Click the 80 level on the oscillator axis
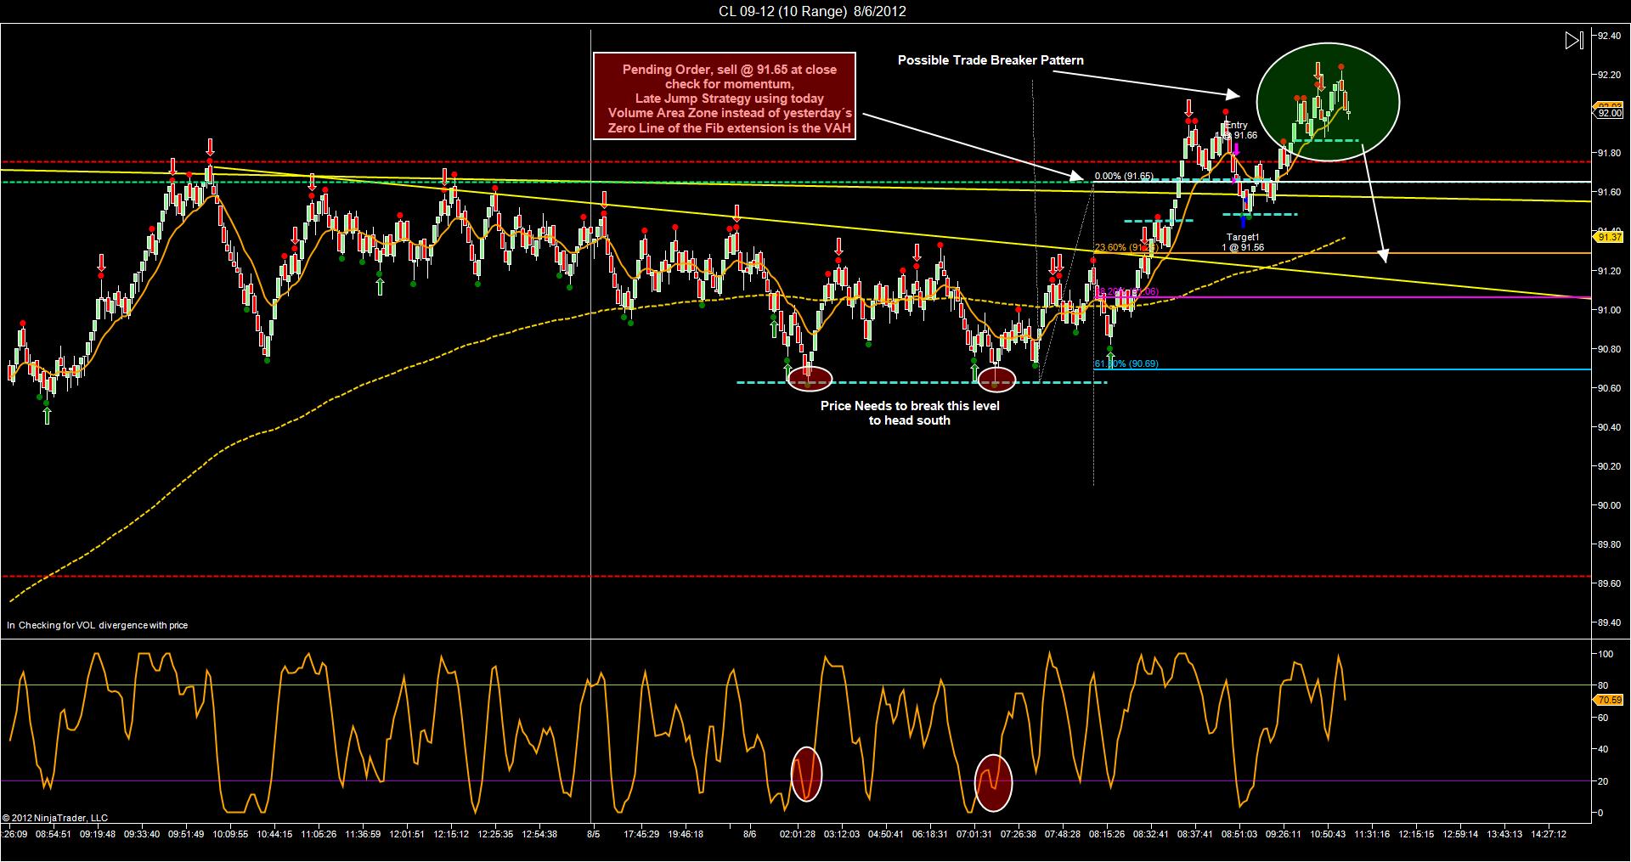 [x=1603, y=685]
